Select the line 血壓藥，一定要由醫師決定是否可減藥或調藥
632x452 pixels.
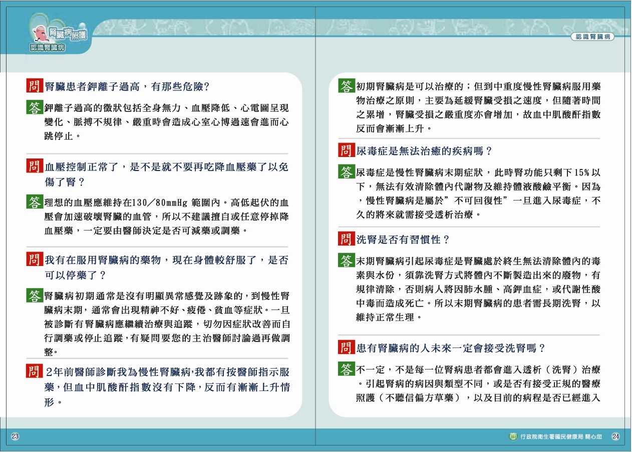(x=146, y=231)
